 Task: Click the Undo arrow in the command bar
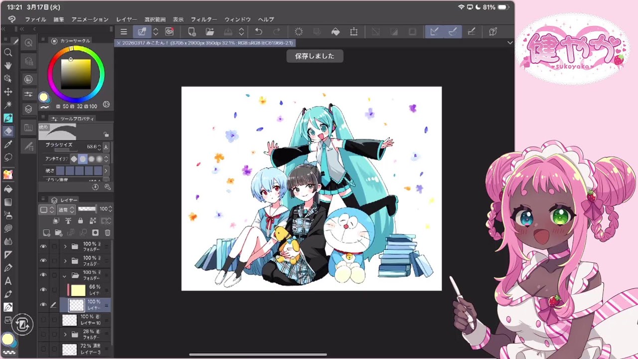tap(258, 31)
